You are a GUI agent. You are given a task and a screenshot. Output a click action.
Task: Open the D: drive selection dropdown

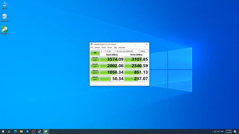[128, 51]
